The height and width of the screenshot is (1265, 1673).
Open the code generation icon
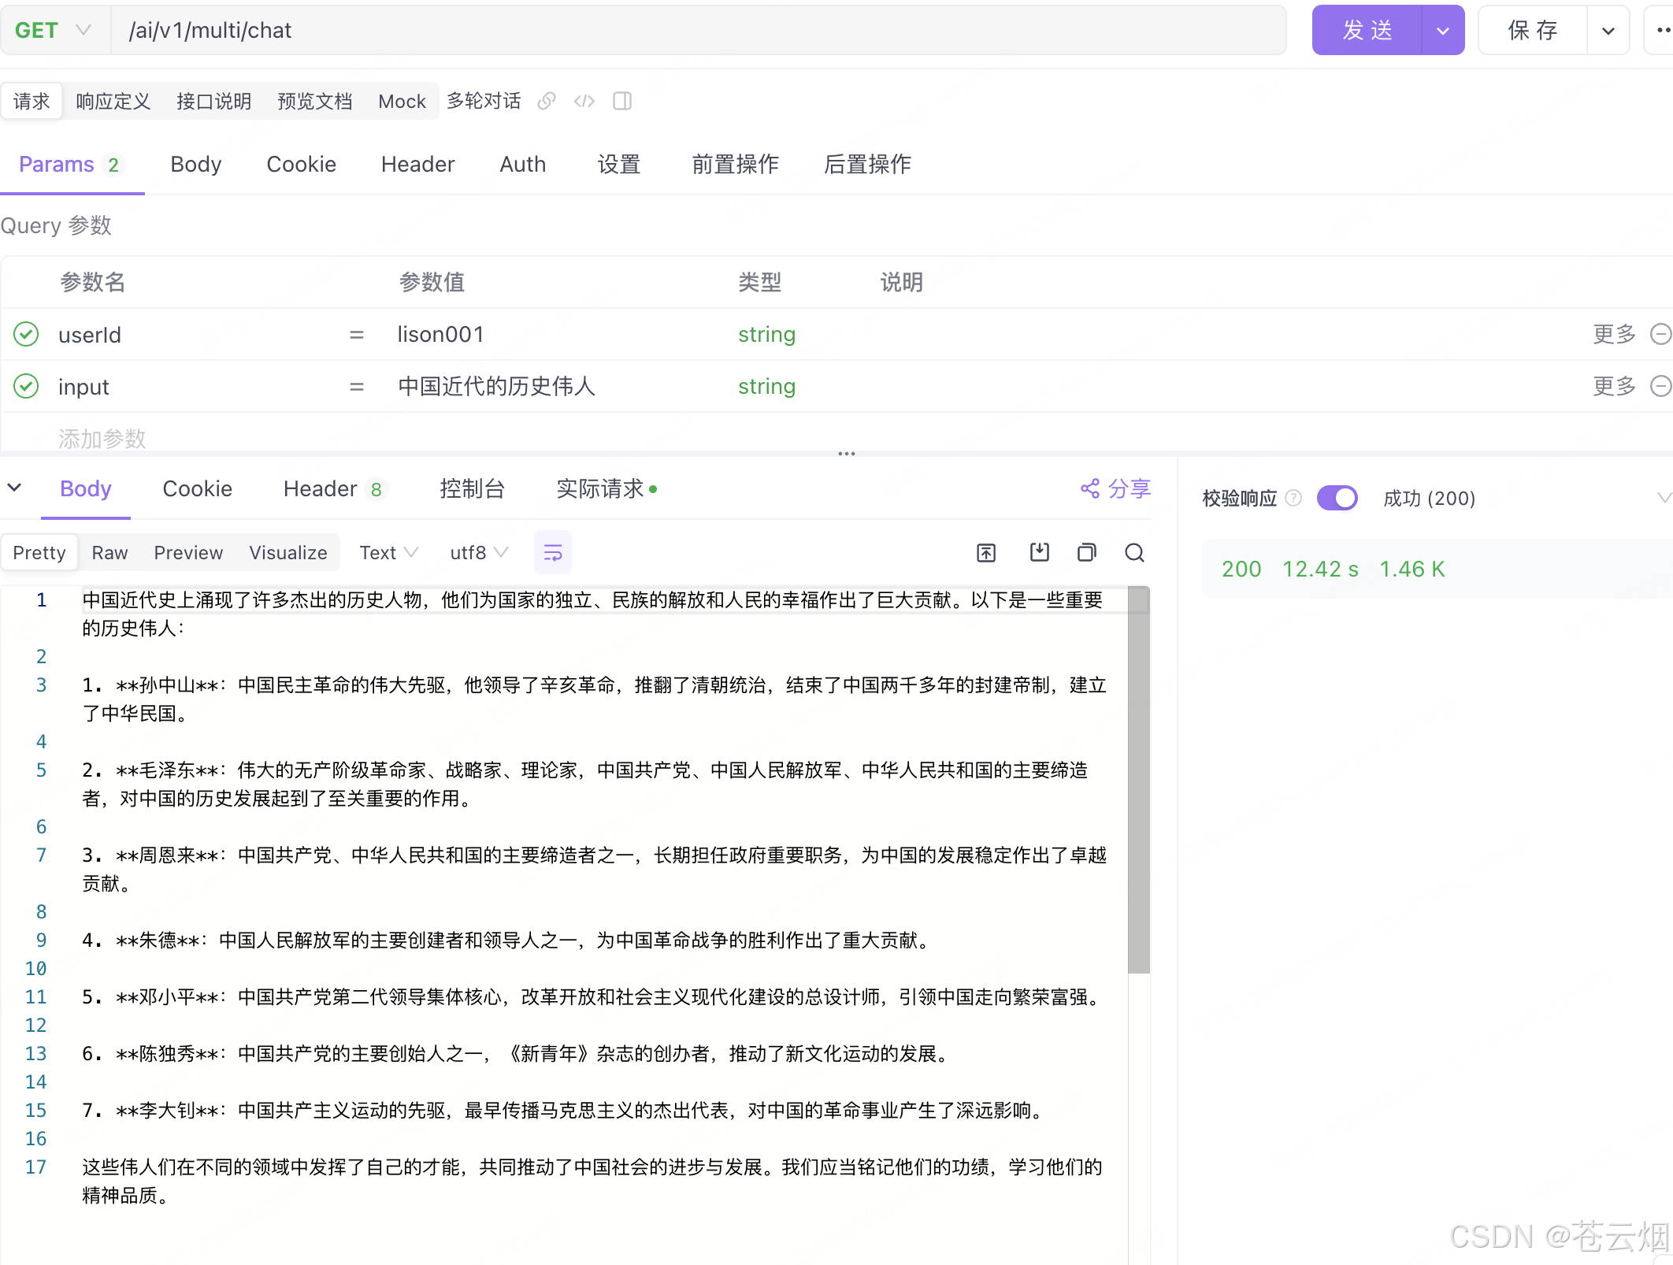click(584, 101)
